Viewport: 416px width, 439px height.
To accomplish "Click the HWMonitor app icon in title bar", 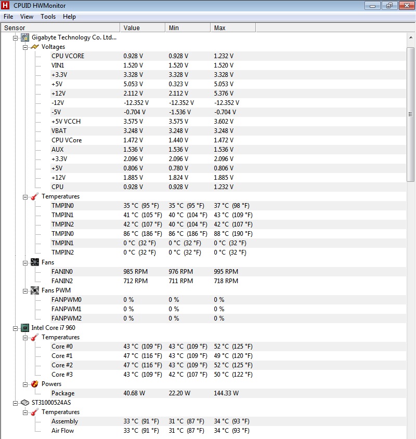I will tap(5, 5).
